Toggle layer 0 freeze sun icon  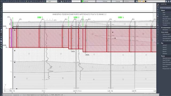pos(140,1)
